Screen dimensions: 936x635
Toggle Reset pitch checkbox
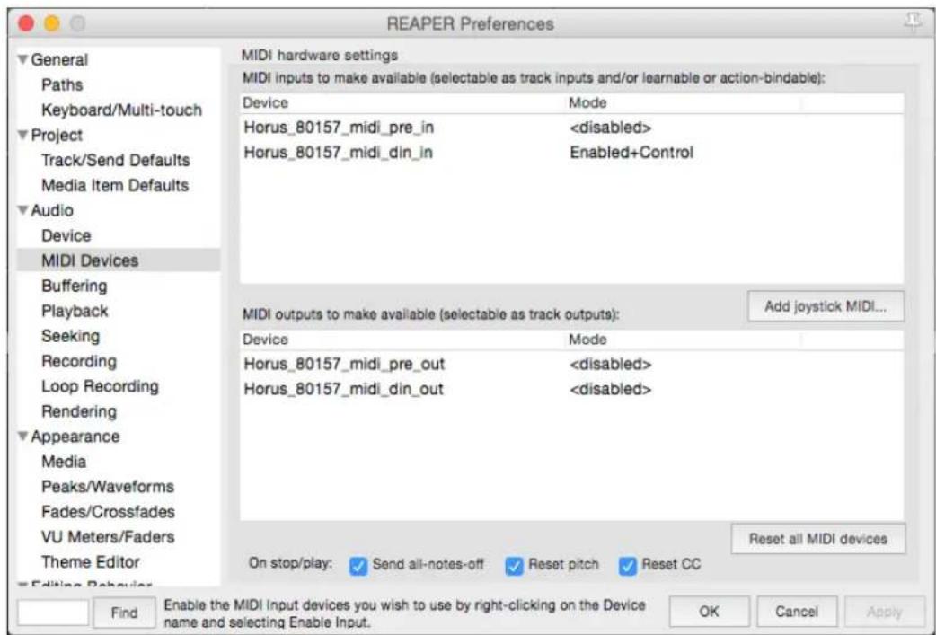[x=514, y=565]
